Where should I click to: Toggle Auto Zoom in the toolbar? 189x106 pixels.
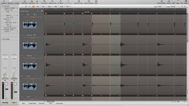click(25, 1)
